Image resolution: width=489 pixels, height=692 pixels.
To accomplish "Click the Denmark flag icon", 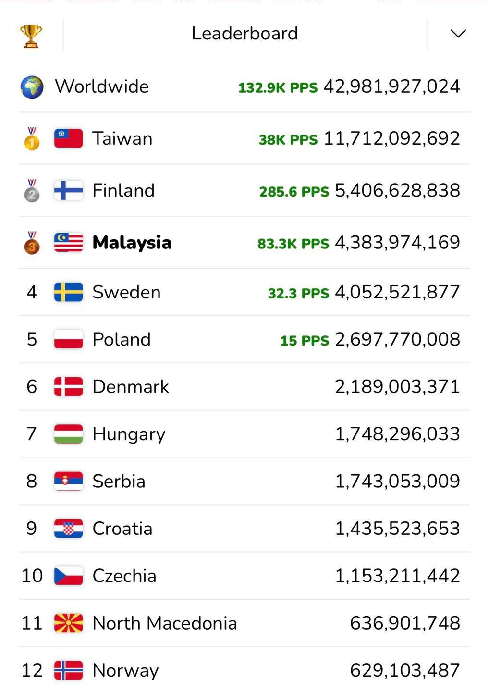I will (68, 386).
